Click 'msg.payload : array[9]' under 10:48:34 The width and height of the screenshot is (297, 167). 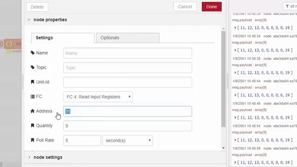click(x=249, y=43)
